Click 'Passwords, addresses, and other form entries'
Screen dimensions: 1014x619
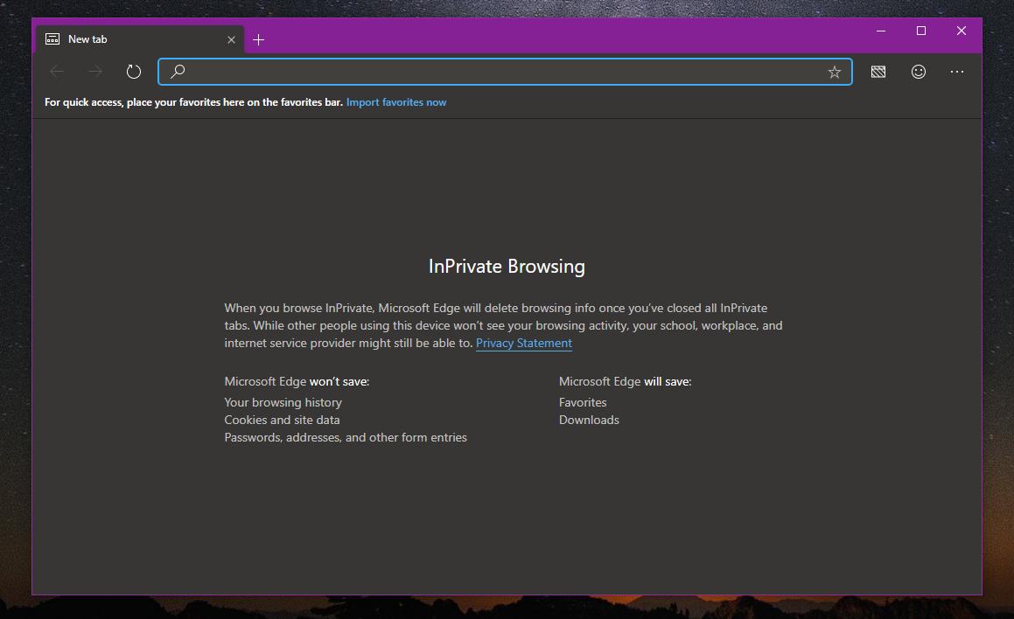(346, 437)
